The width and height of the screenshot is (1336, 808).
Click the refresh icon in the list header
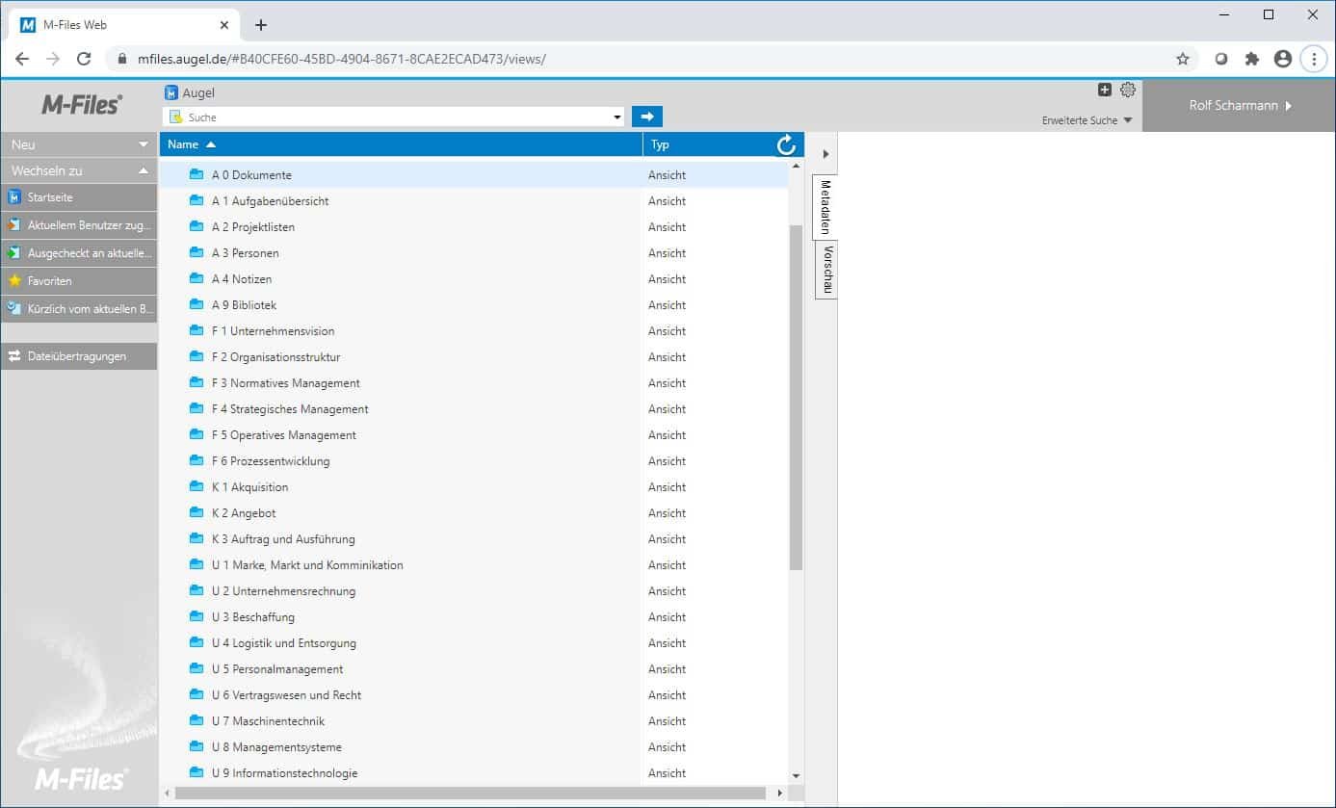[x=786, y=144]
